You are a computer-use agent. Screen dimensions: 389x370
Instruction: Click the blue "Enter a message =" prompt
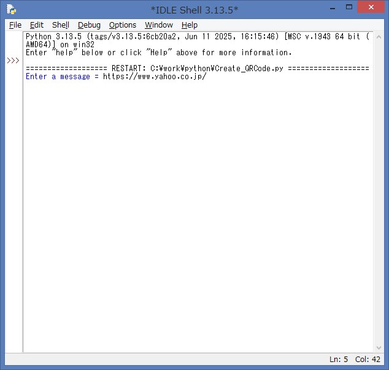coord(62,77)
